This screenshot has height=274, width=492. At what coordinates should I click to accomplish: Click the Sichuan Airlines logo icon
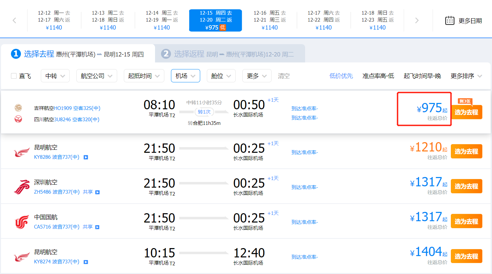18,119
